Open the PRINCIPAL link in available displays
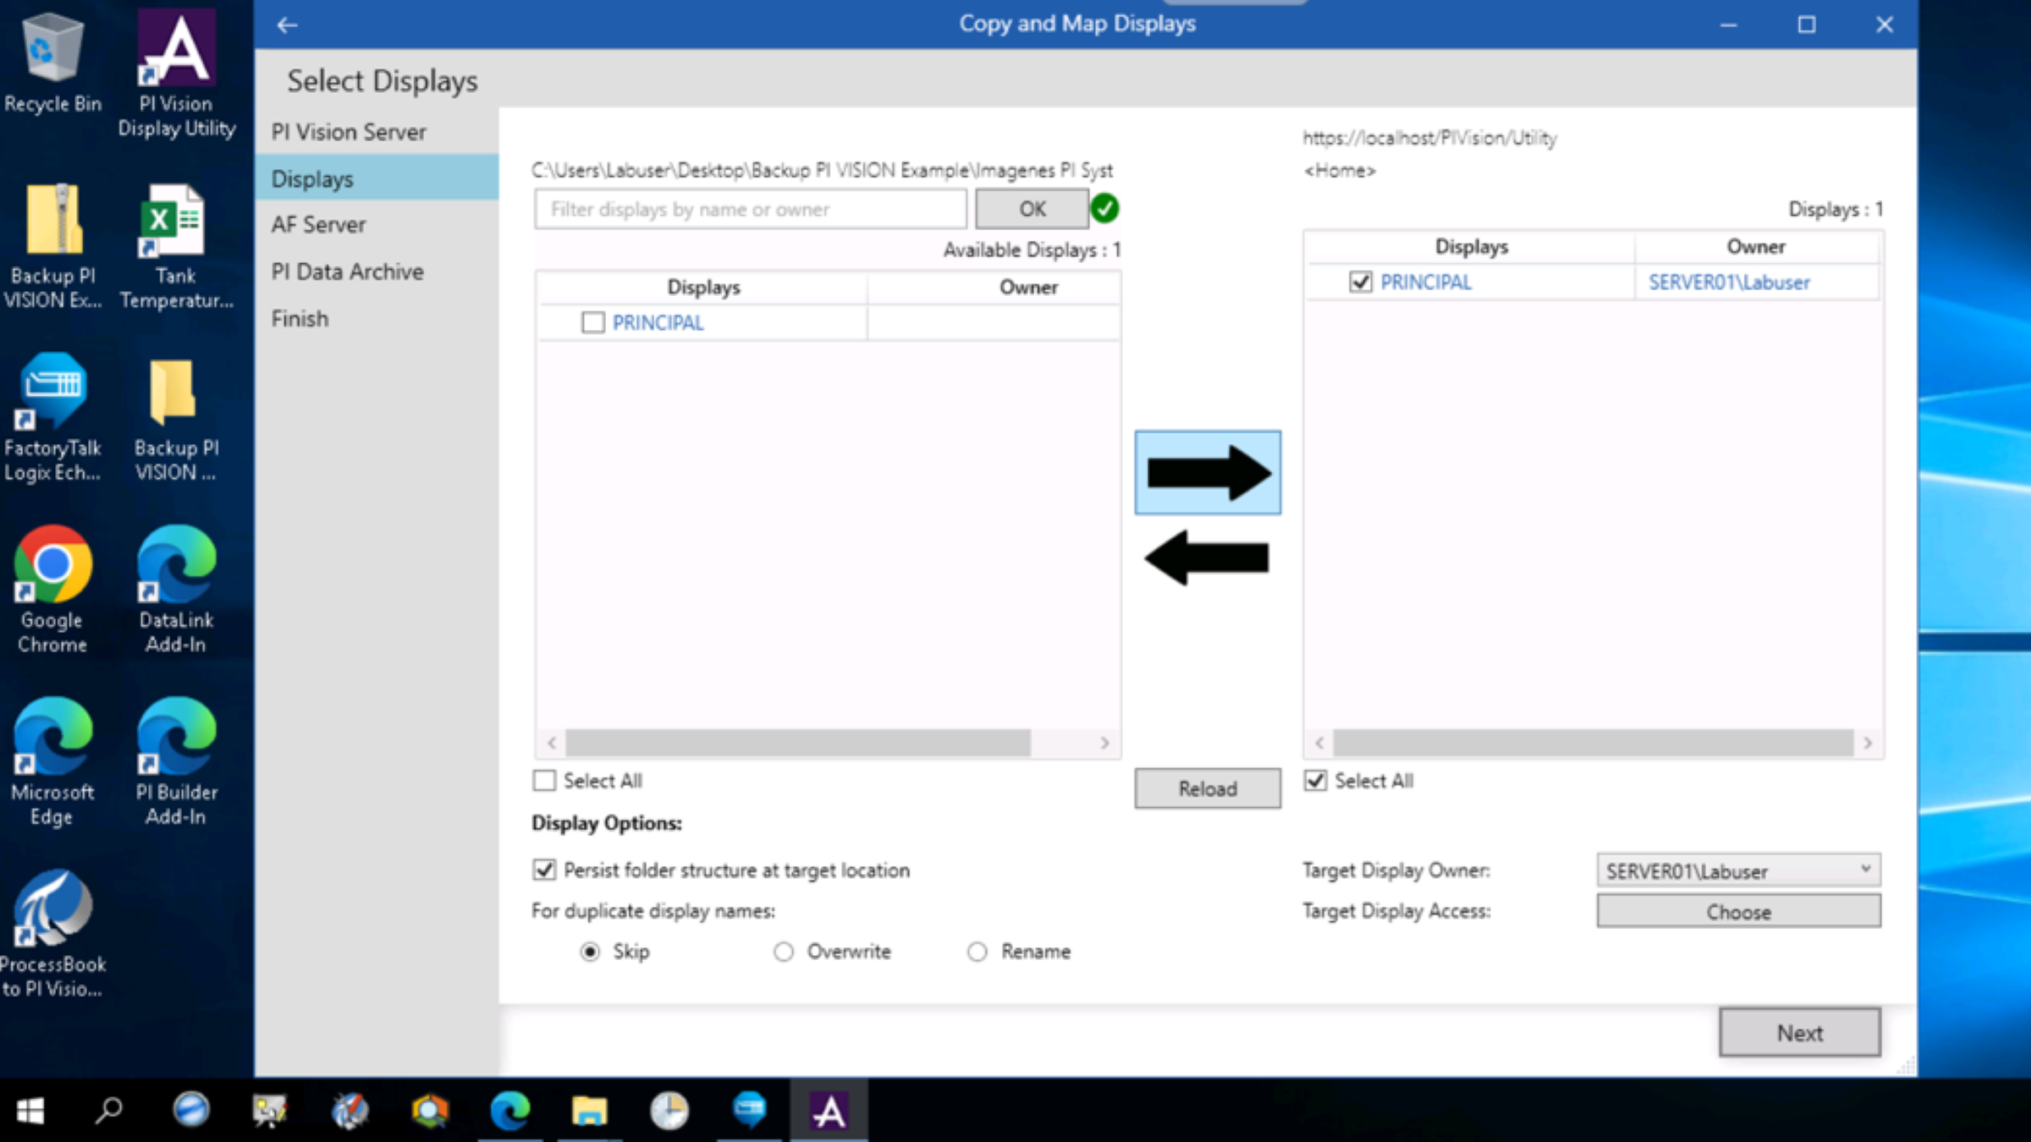 pos(658,322)
